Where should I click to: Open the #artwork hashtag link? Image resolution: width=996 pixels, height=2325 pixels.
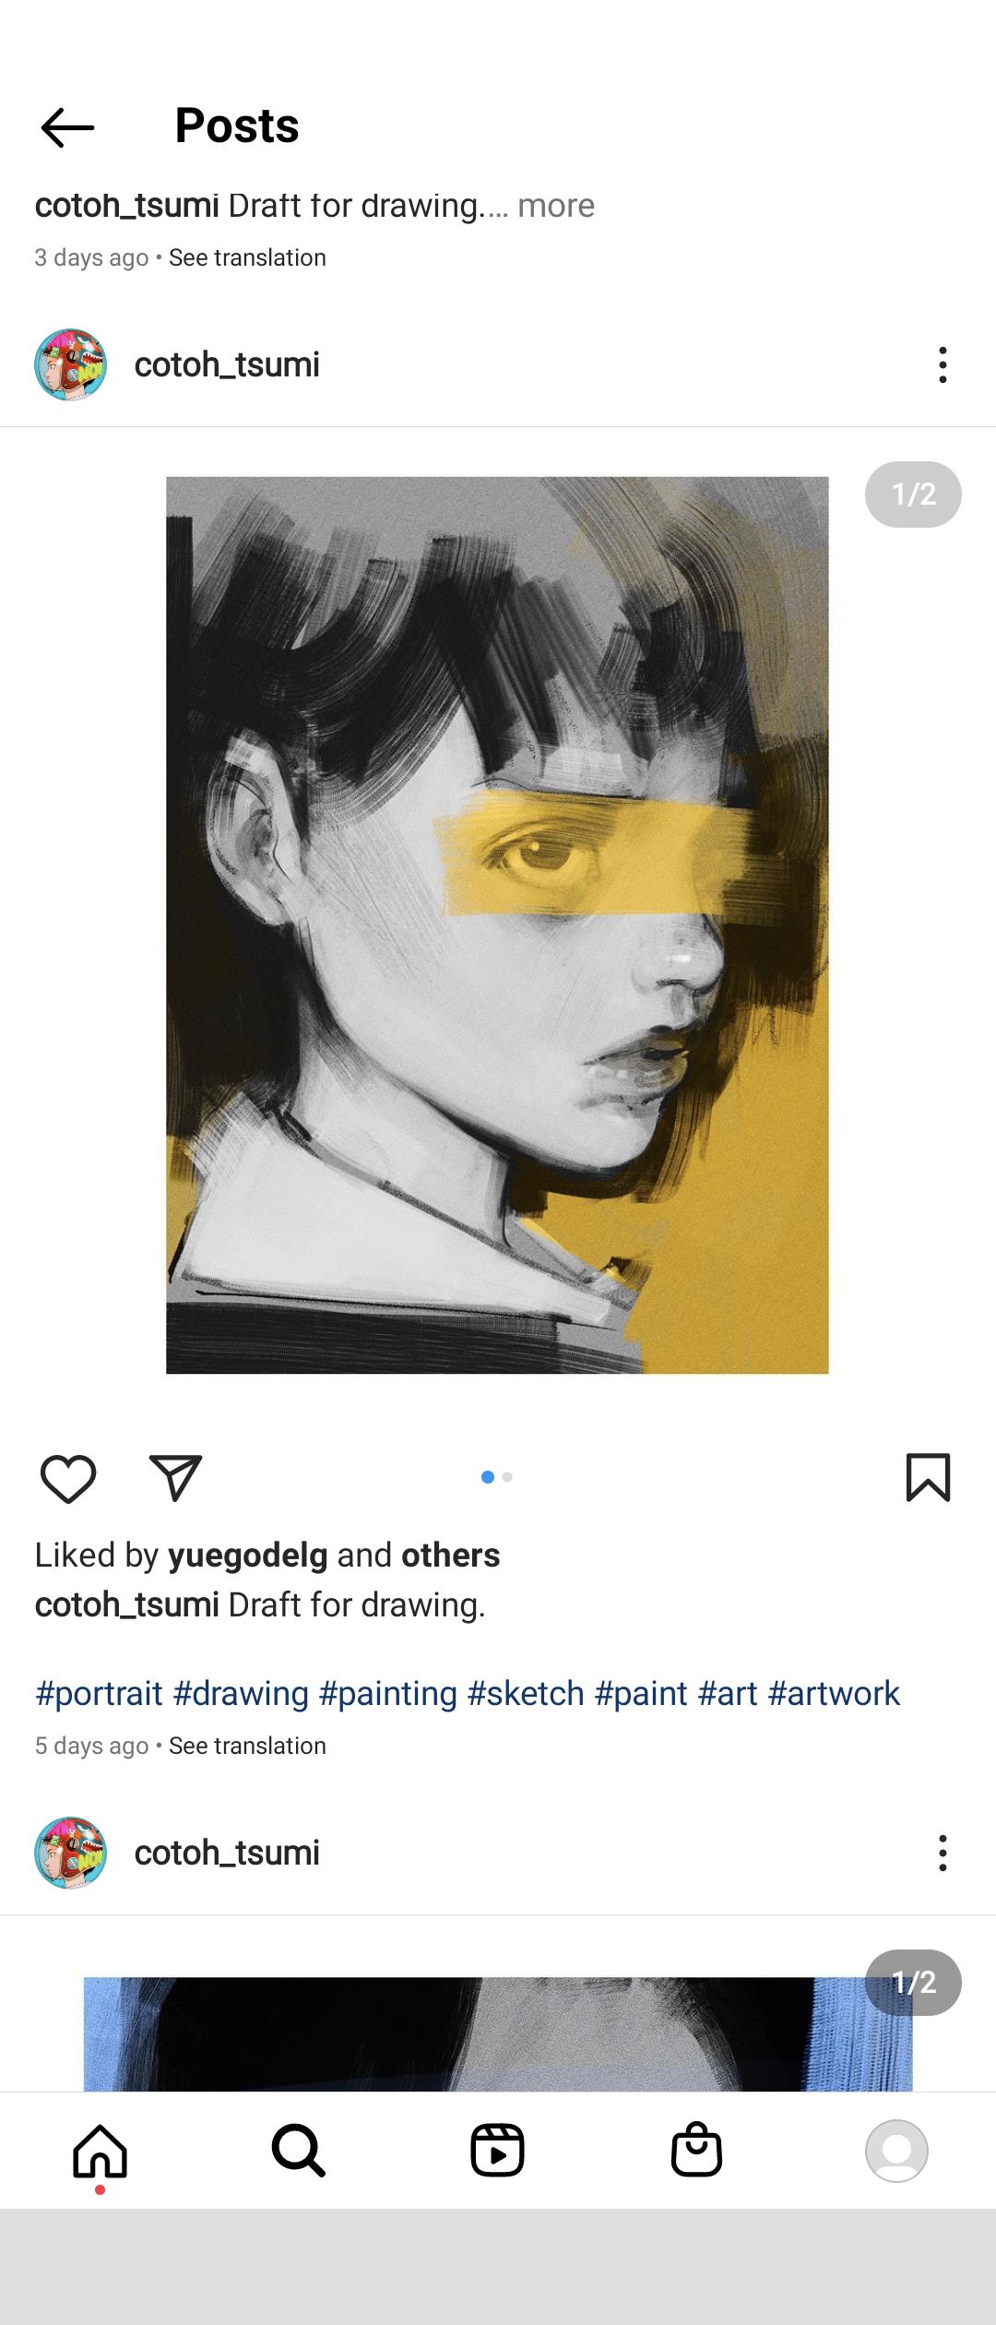click(834, 1694)
